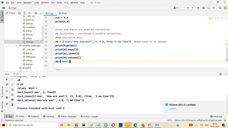
Task: Switch to the P2.py editor tab
Action: click(x=64, y=13)
